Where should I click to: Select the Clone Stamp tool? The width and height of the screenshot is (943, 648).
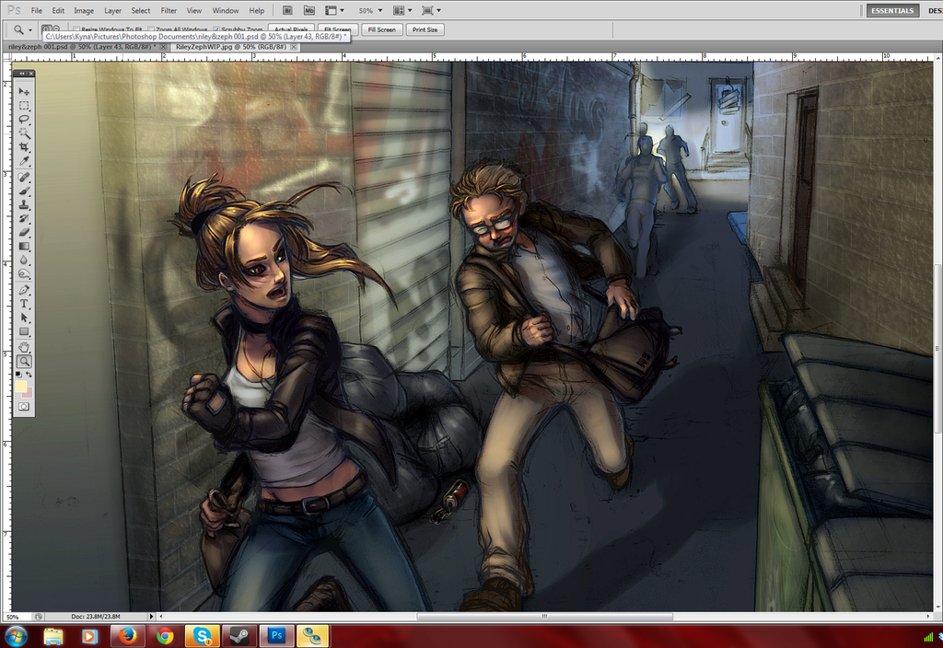pyautogui.click(x=24, y=205)
